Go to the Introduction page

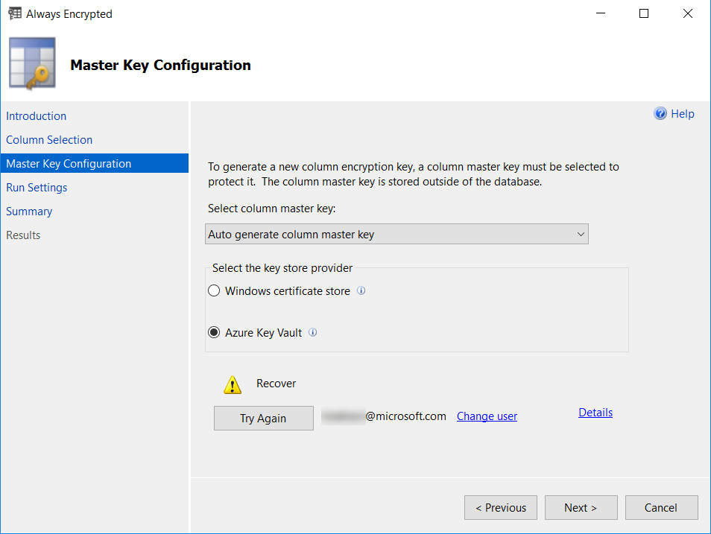click(36, 116)
